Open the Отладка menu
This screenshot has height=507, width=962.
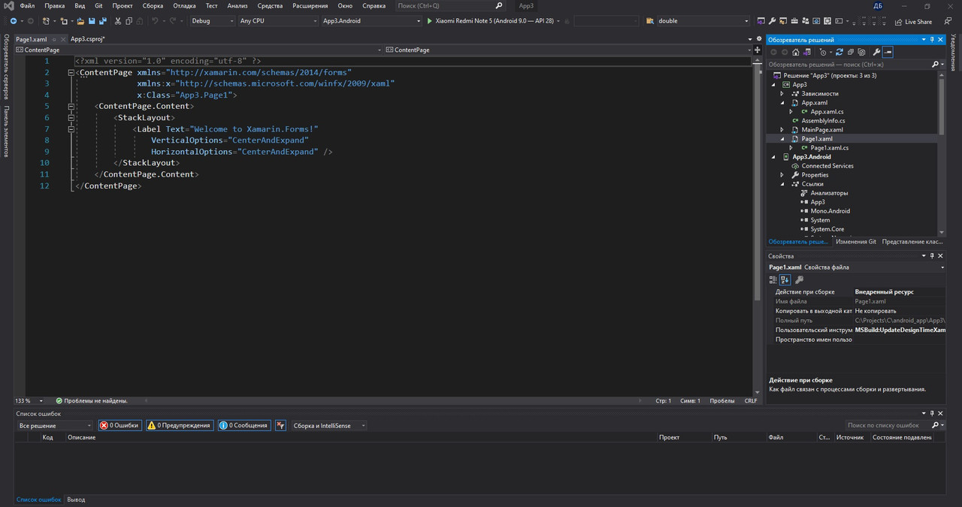click(x=184, y=5)
